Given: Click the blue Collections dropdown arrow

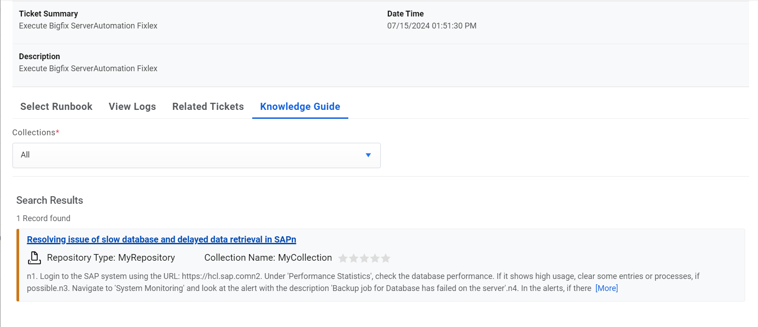Looking at the screenshot, I should click(368, 155).
